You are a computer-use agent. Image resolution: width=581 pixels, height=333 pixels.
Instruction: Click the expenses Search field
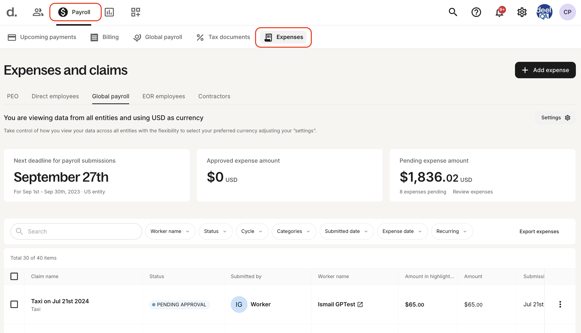[x=76, y=231]
